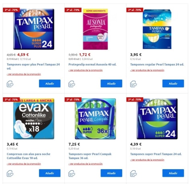Add Protegeslip normal Ausonia to cart
The image size is (191, 184).
pyautogui.click(x=111, y=84)
